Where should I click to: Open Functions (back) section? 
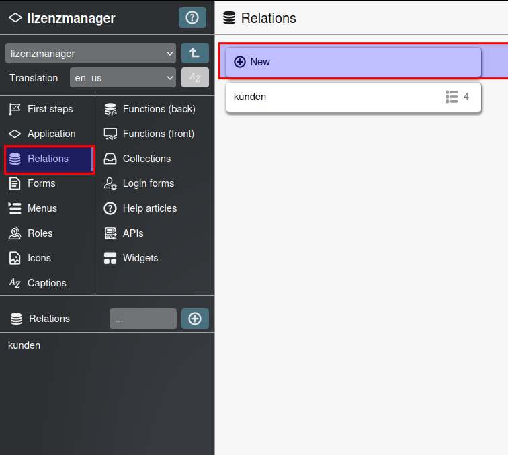[159, 109]
